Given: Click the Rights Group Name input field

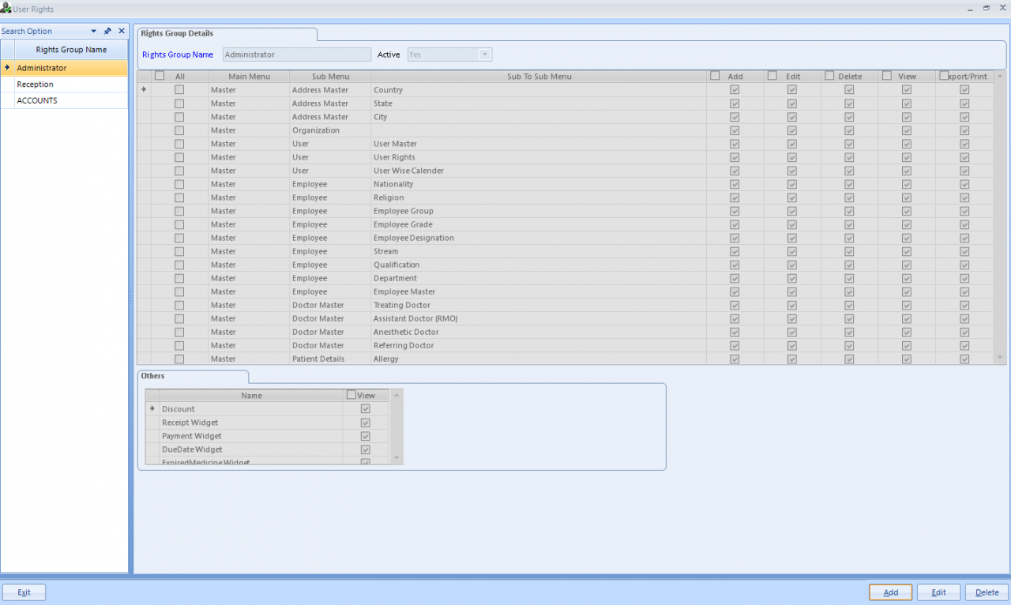Looking at the screenshot, I should pos(296,54).
